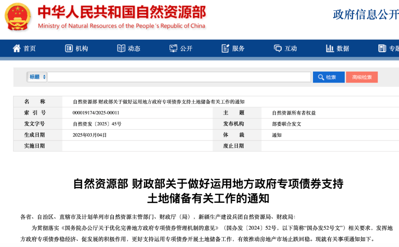Click the pencil-and-form icon beside 服务
The height and width of the screenshot is (247, 399).
tap(225, 48)
